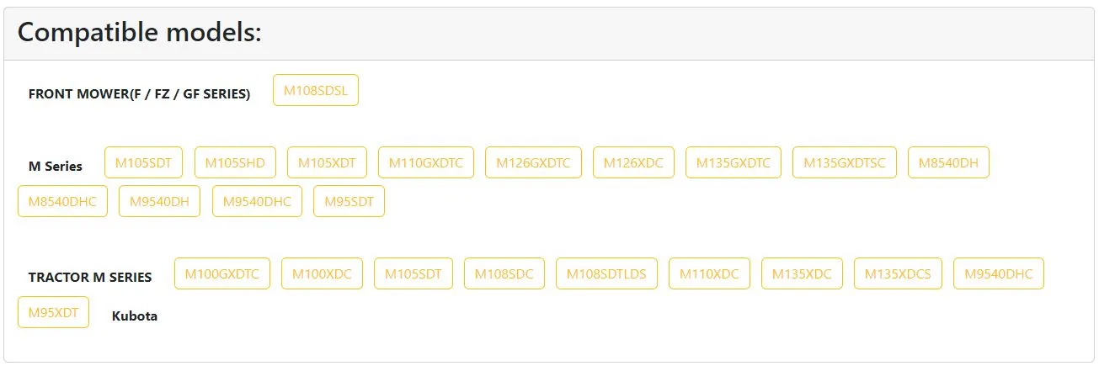Choose the M95SDT model

point(349,201)
